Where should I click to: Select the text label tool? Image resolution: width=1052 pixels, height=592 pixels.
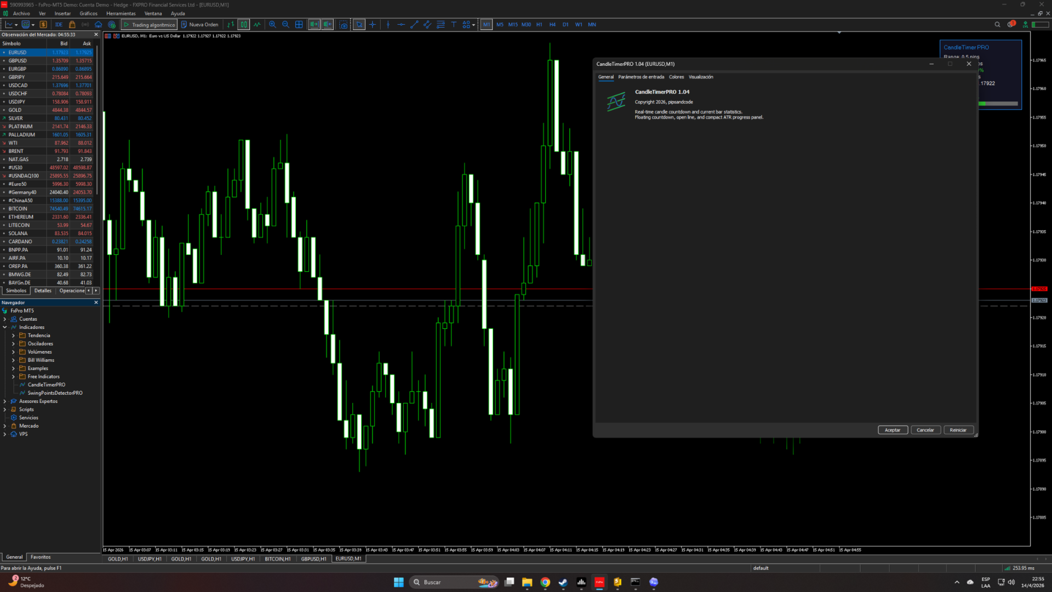tap(454, 25)
